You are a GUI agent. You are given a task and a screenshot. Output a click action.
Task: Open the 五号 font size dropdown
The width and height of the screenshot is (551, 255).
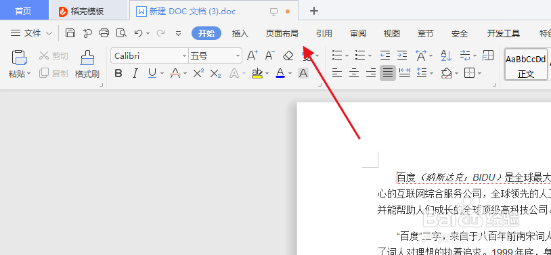(x=238, y=55)
